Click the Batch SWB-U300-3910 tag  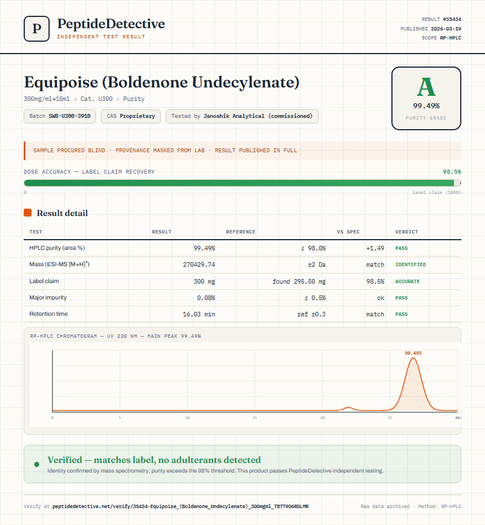tap(60, 116)
